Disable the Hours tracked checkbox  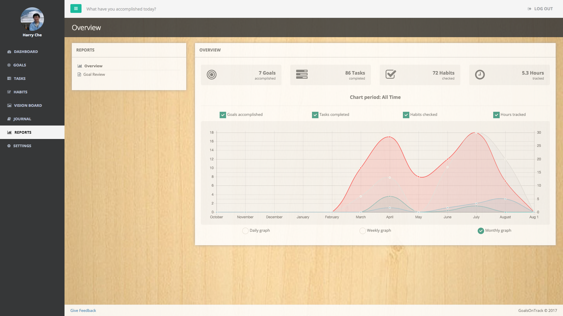point(496,115)
